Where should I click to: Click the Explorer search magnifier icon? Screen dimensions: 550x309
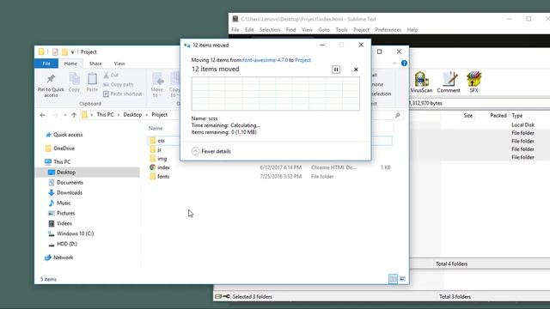click(x=397, y=115)
